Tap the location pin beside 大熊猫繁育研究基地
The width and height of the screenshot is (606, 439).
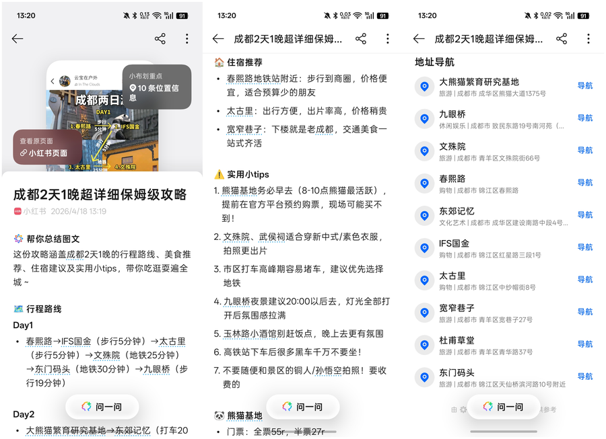424,86
